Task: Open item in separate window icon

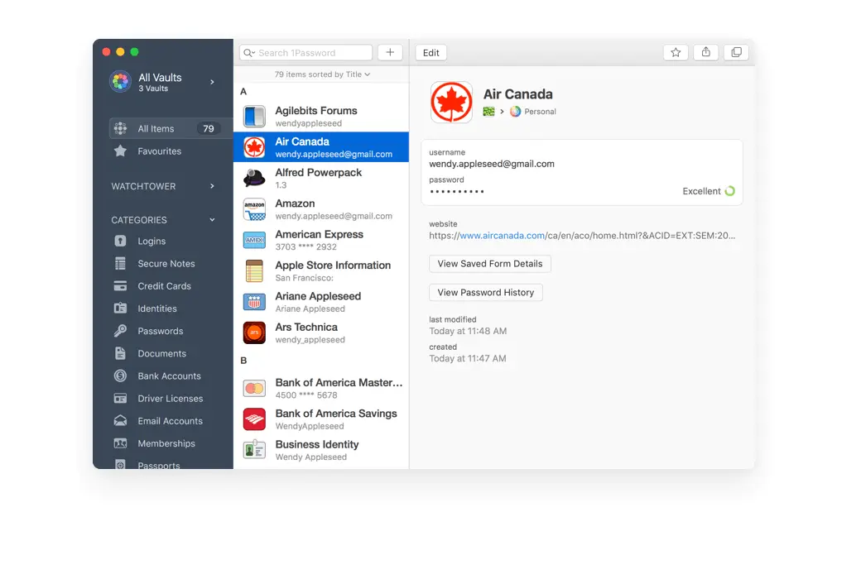Action: (x=736, y=53)
